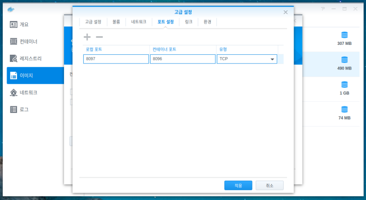
Task: Click the database icon above 1 GB
Action: (344, 84)
